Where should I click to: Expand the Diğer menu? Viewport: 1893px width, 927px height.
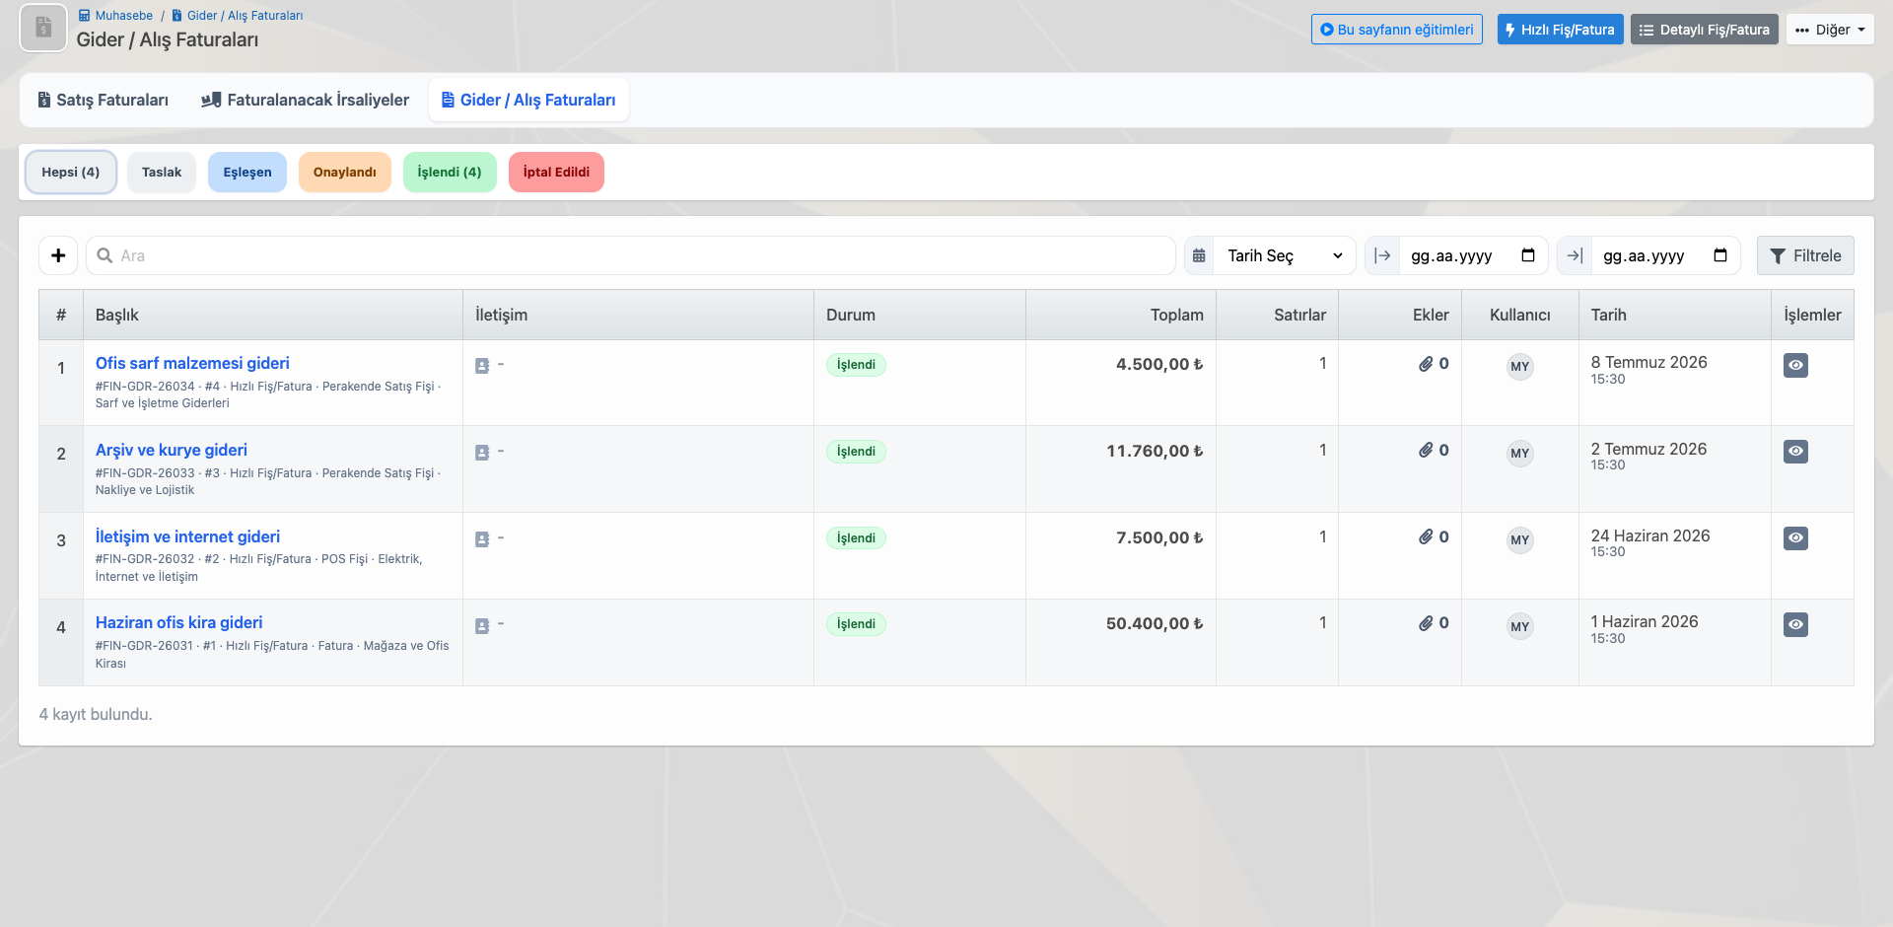click(x=1830, y=30)
